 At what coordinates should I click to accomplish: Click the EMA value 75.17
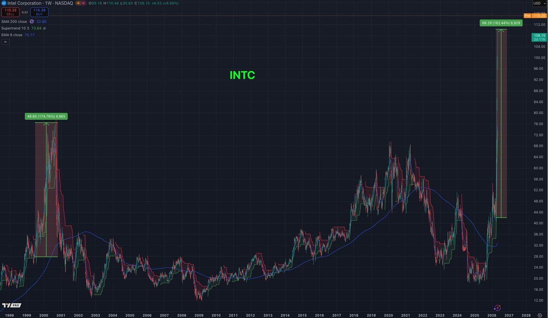tap(30, 35)
